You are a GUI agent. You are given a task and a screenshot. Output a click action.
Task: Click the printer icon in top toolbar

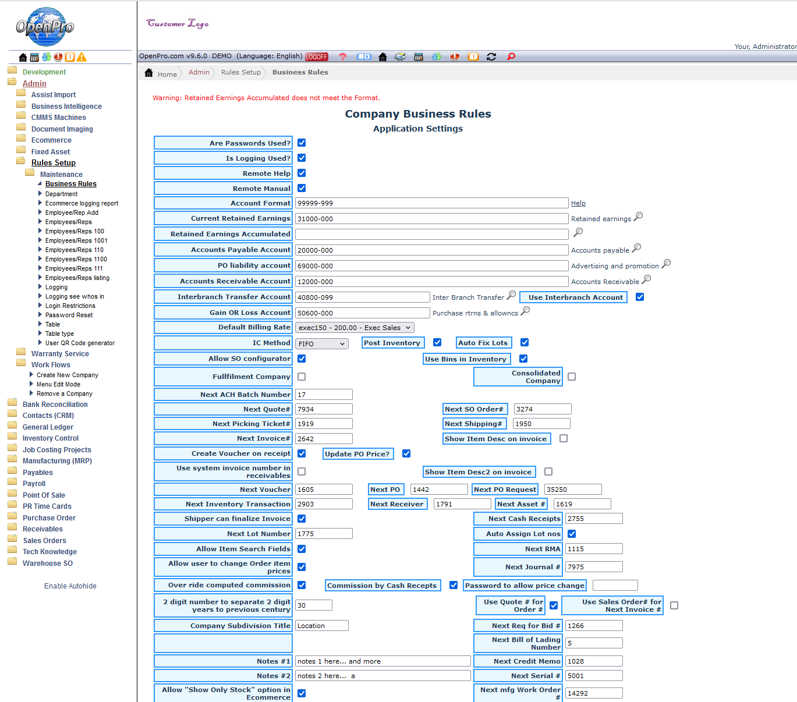(x=400, y=57)
